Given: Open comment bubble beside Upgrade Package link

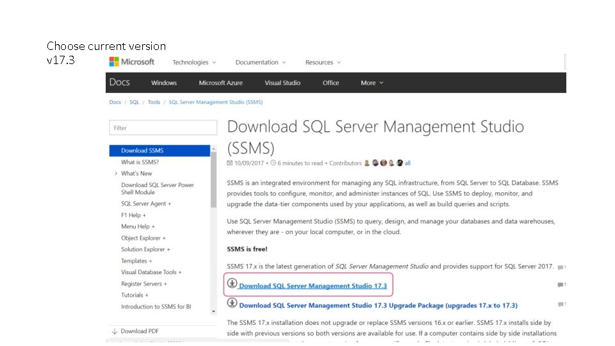Looking at the screenshot, I should (x=561, y=304).
